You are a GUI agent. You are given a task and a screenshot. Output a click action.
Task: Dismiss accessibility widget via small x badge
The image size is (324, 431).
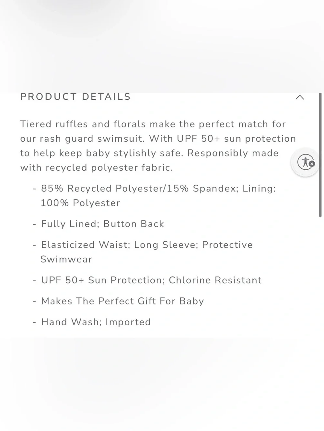click(x=312, y=164)
